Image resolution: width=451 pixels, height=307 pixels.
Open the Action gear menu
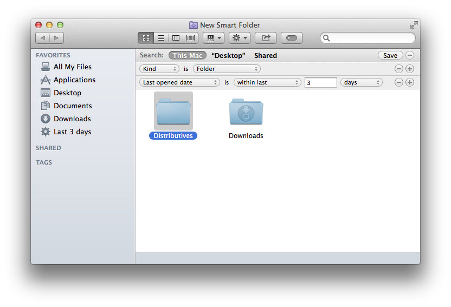(x=240, y=38)
